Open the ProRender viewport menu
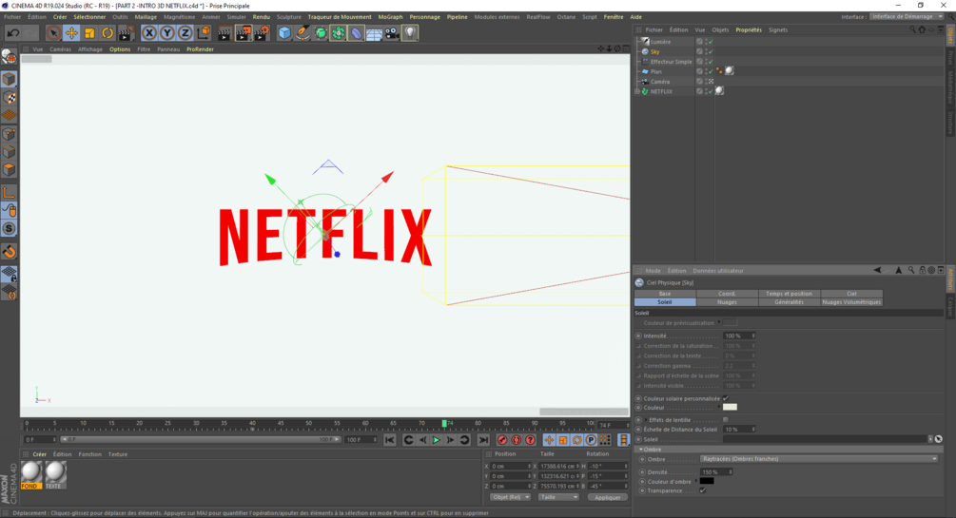 pos(200,49)
